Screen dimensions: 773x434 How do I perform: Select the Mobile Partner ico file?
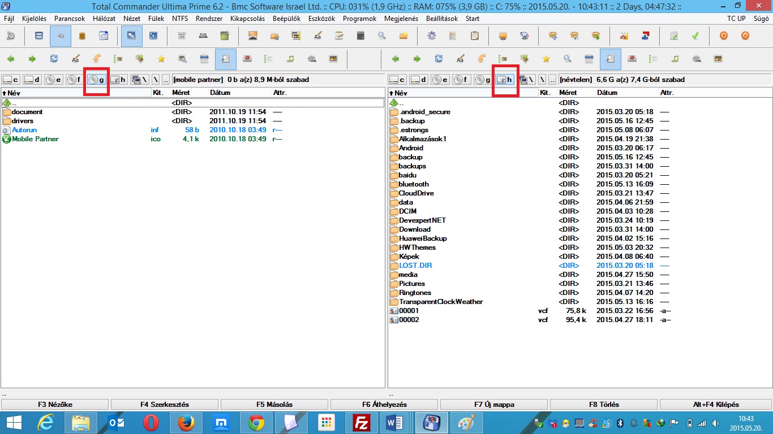coord(192,139)
